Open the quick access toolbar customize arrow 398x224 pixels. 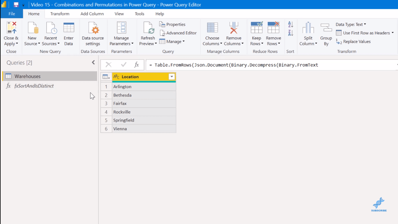pos(23,5)
